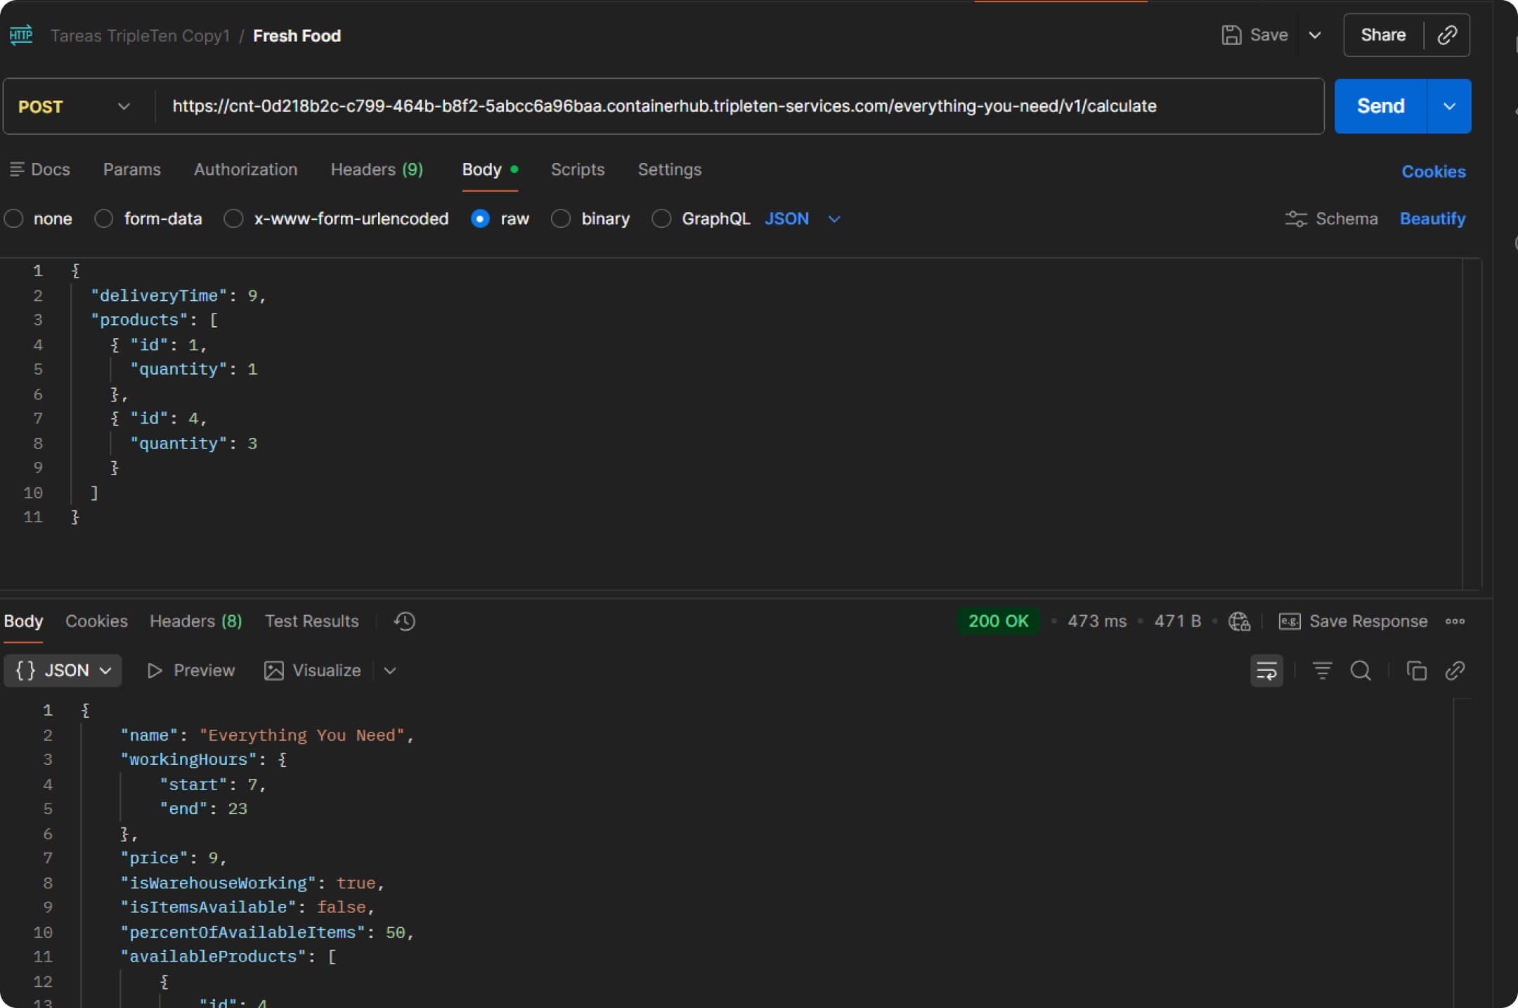
Task: Click the Beautify link
Action: [x=1432, y=219]
